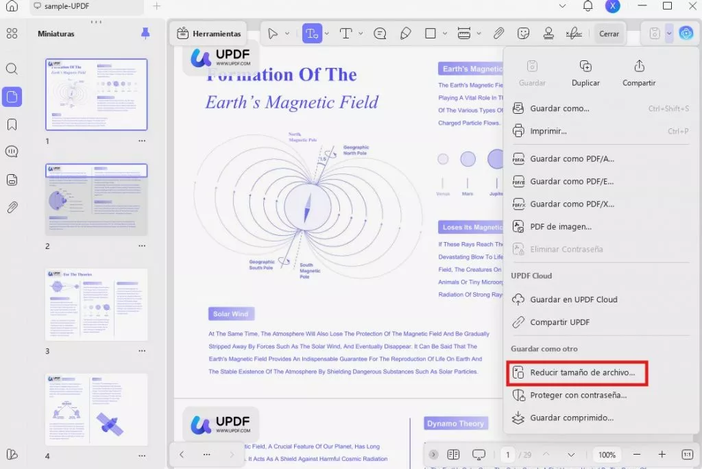Select page 1 thumbnail

pos(96,95)
